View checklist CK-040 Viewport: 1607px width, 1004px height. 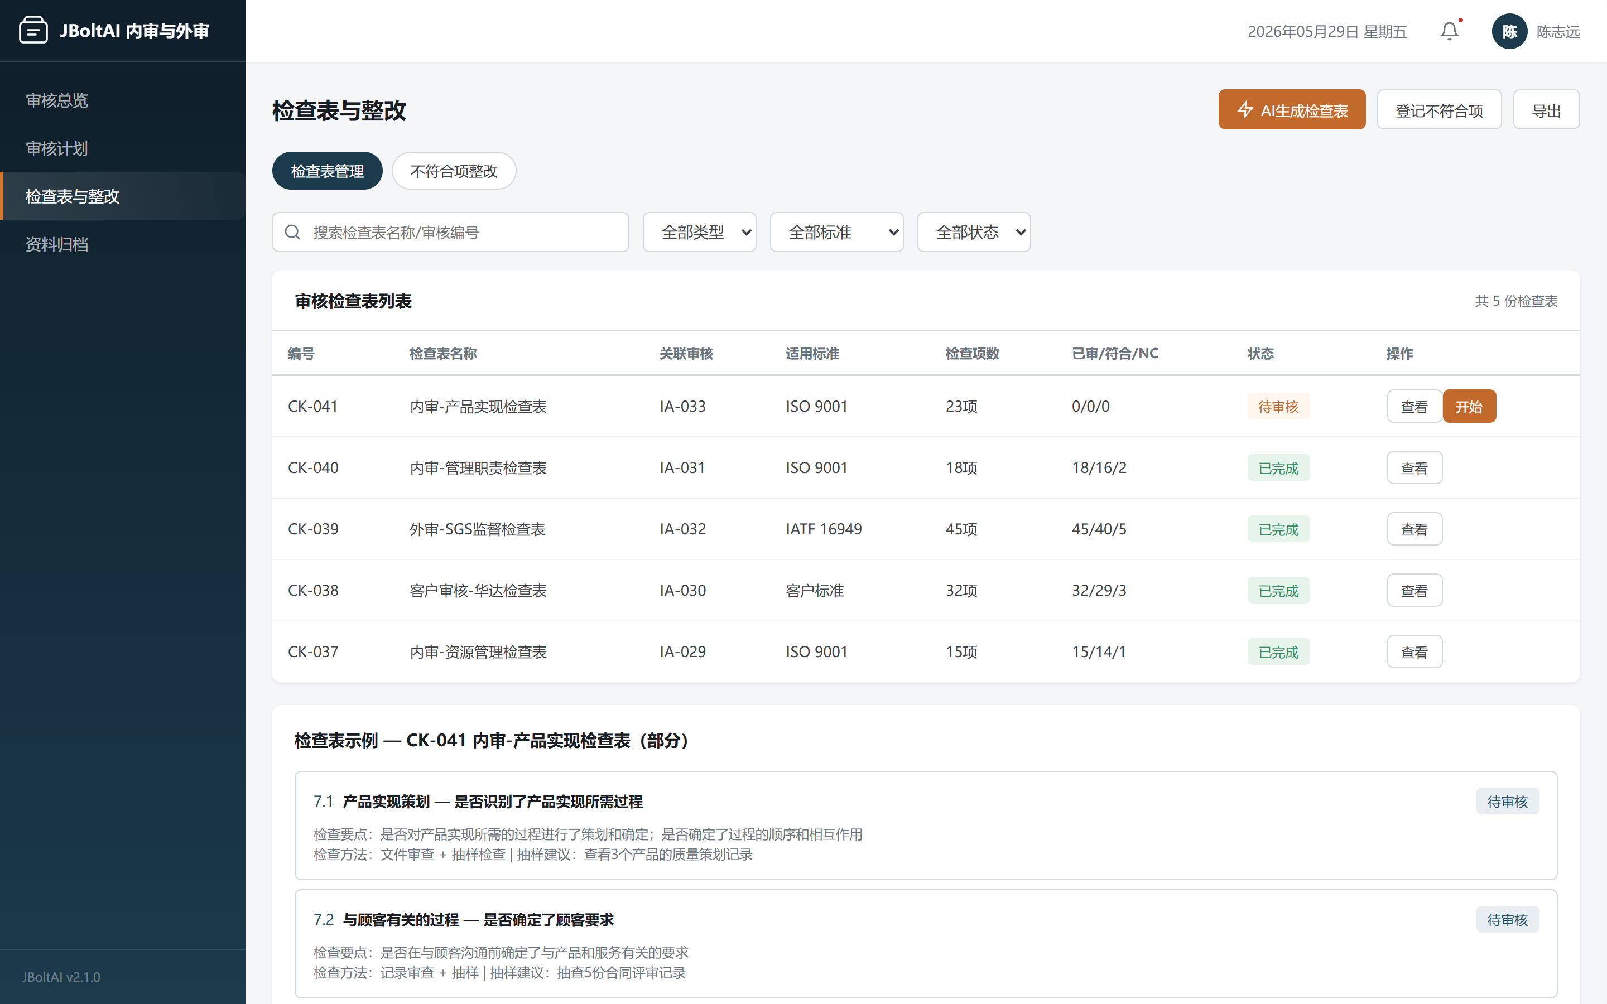point(1414,468)
